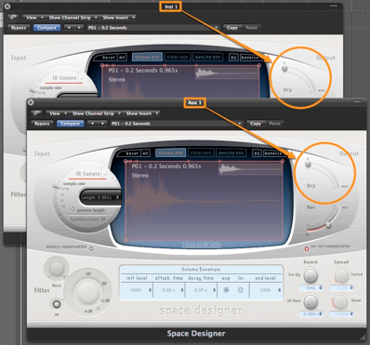Viewport: 370px width, 345px height.
Task: Toggle rev vol compensation
Action: 307,249
